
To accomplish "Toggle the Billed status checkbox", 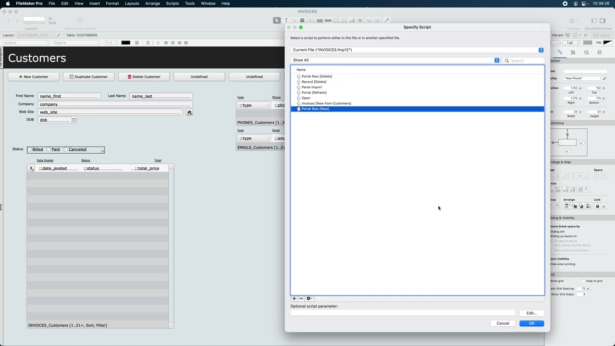I will (x=30, y=149).
